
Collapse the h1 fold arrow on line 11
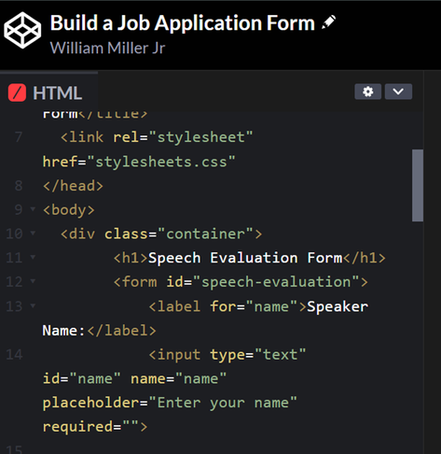point(33,257)
